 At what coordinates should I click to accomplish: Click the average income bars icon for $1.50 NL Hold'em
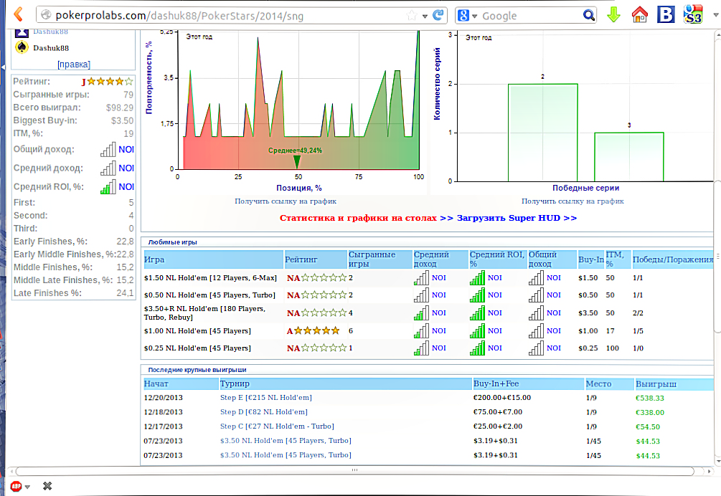421,278
